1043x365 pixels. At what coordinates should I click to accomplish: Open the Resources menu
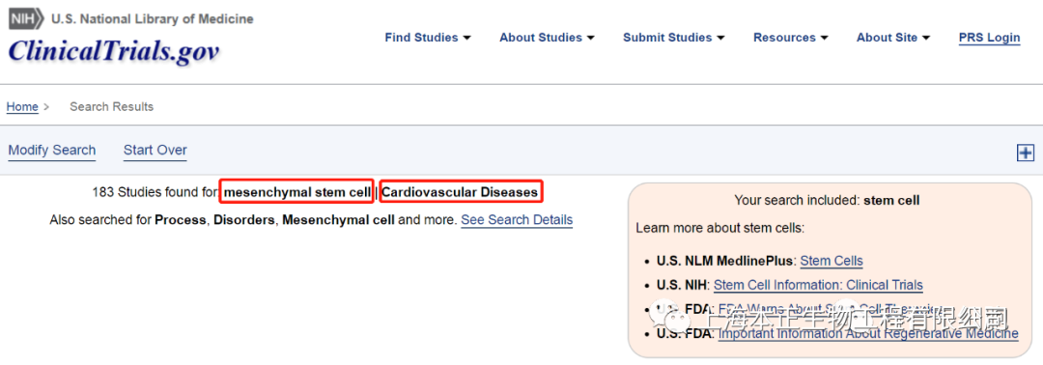coord(790,38)
